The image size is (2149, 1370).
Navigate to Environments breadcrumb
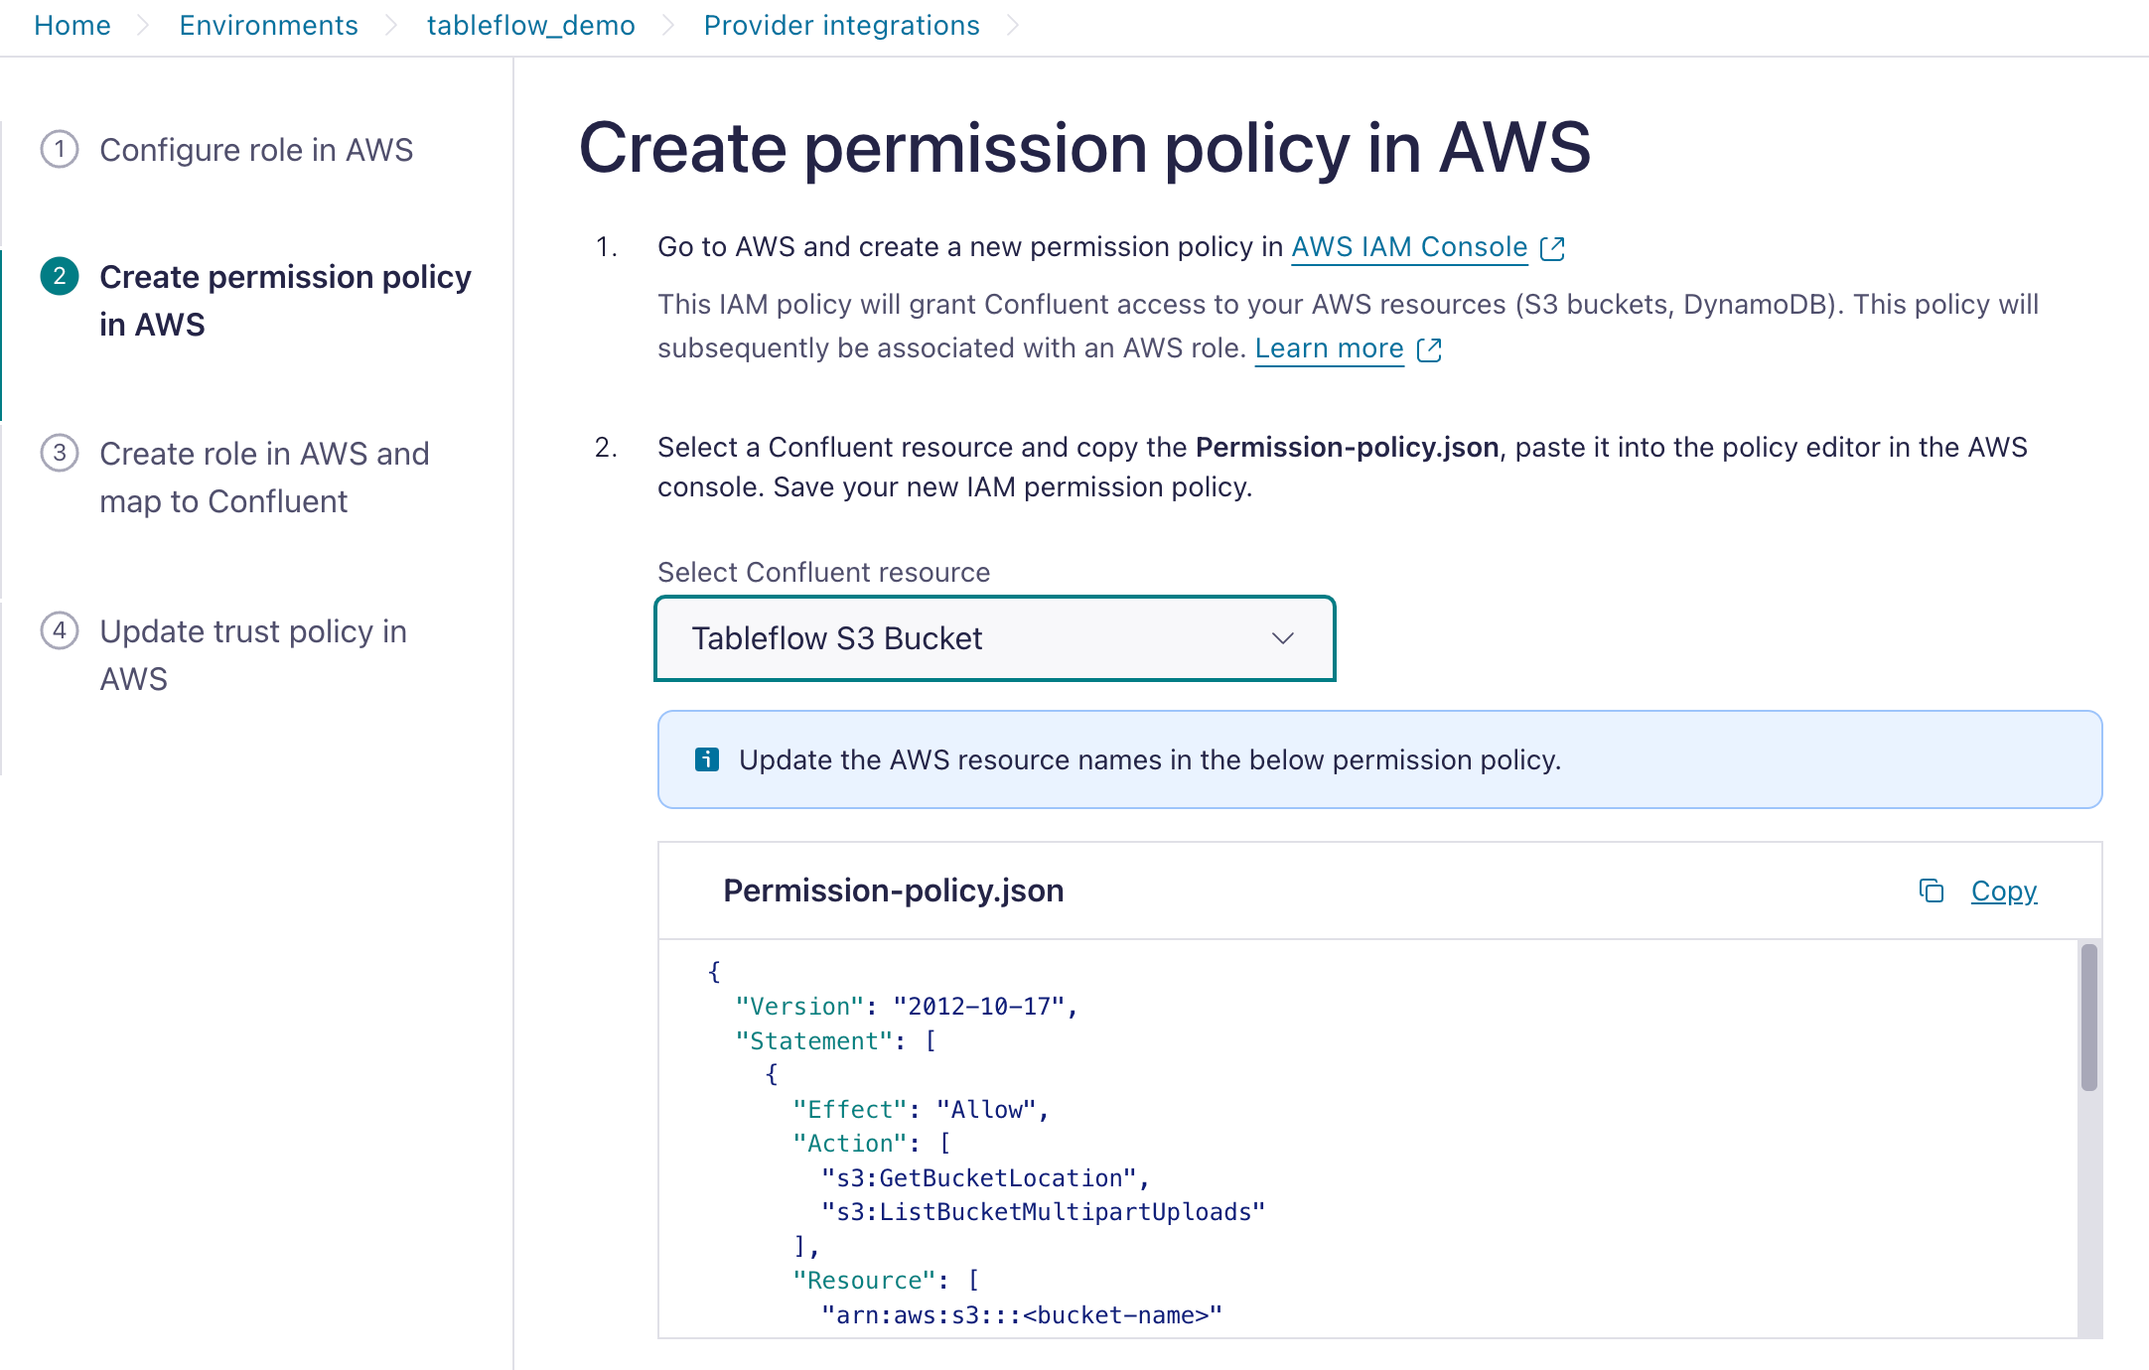coord(268,26)
